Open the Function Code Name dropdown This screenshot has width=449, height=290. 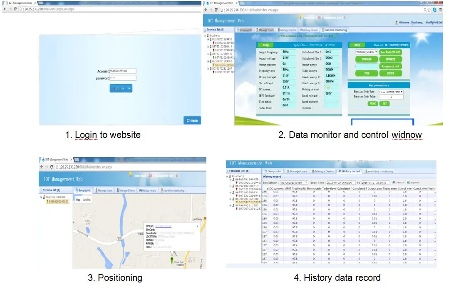391,92
